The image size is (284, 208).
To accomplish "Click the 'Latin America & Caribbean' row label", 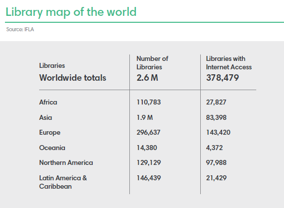I will point(63,182).
